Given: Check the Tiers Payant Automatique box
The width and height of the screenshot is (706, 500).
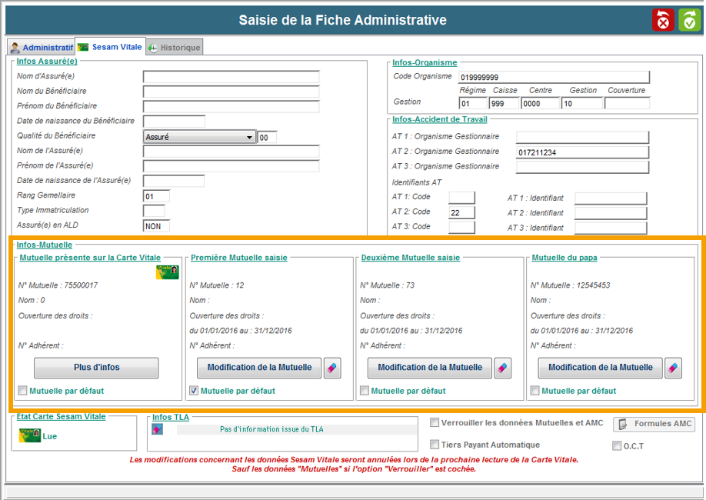Looking at the screenshot, I should click(435, 445).
